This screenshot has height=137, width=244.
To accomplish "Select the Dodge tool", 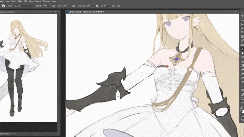I will 242,74.
